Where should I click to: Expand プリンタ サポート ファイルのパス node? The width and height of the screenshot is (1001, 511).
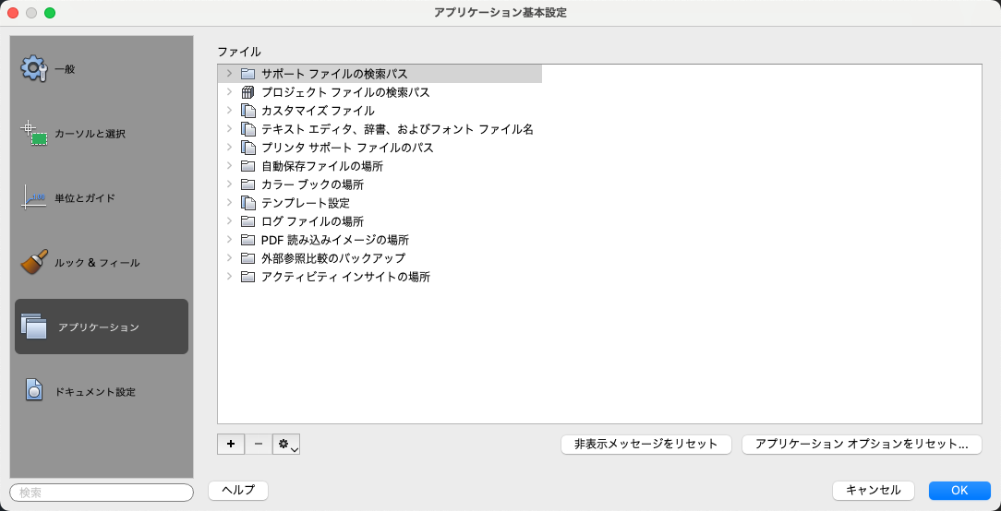point(229,148)
